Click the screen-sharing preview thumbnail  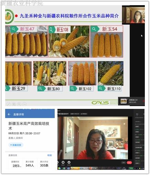click(x=124, y=101)
